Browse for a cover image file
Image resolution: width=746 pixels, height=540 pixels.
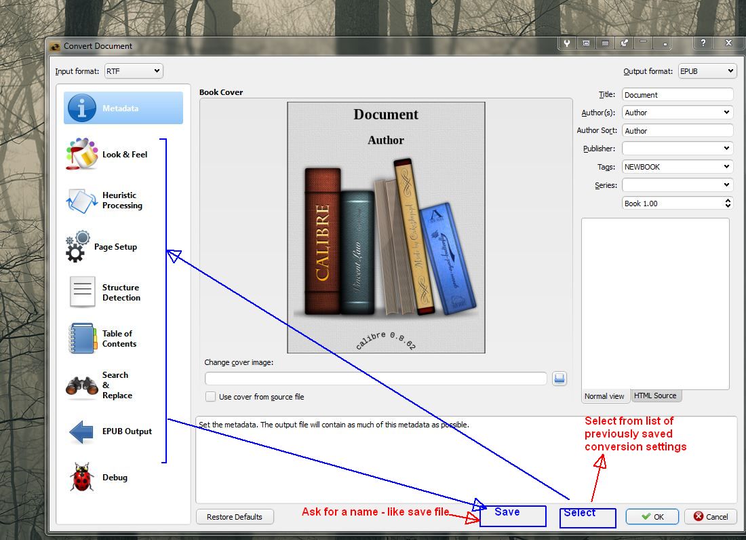pos(559,379)
